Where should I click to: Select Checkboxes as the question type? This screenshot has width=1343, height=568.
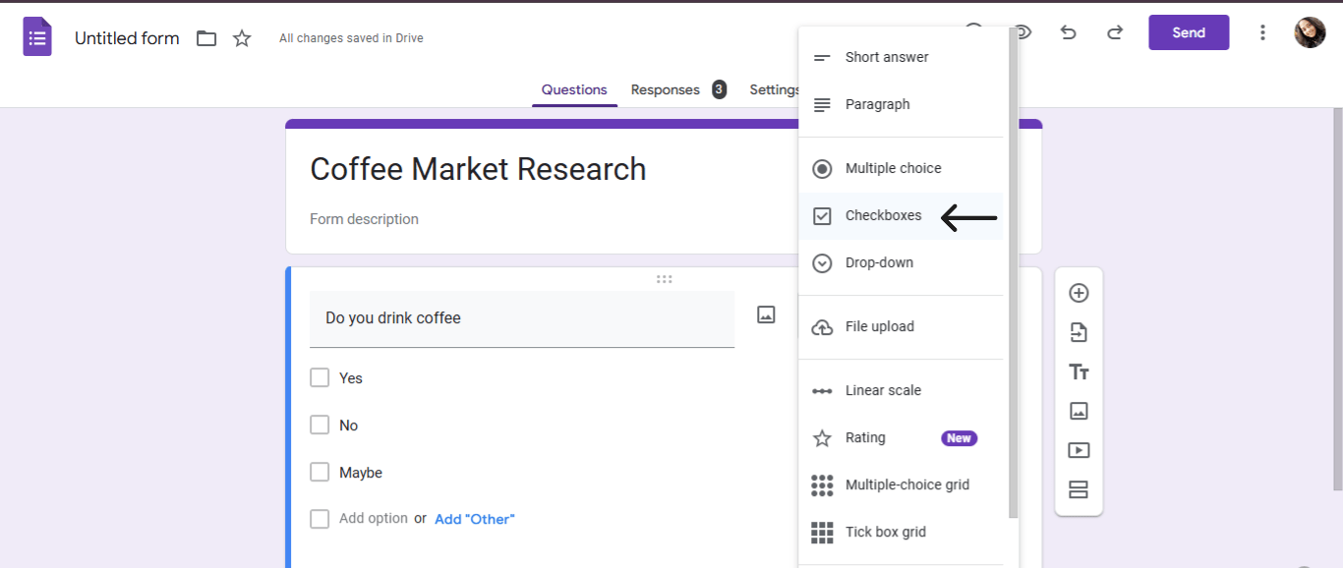(x=883, y=215)
